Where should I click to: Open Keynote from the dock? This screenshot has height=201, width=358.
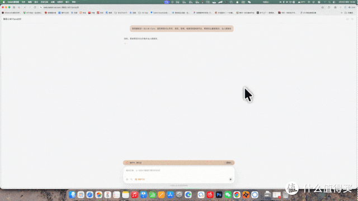click(143, 195)
